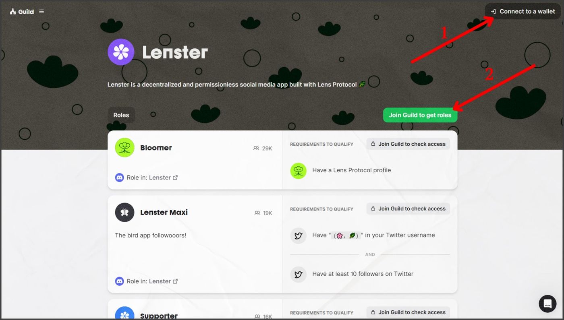This screenshot has width=564, height=320.
Task: Click the Guild logo in the header
Action: (x=22, y=12)
